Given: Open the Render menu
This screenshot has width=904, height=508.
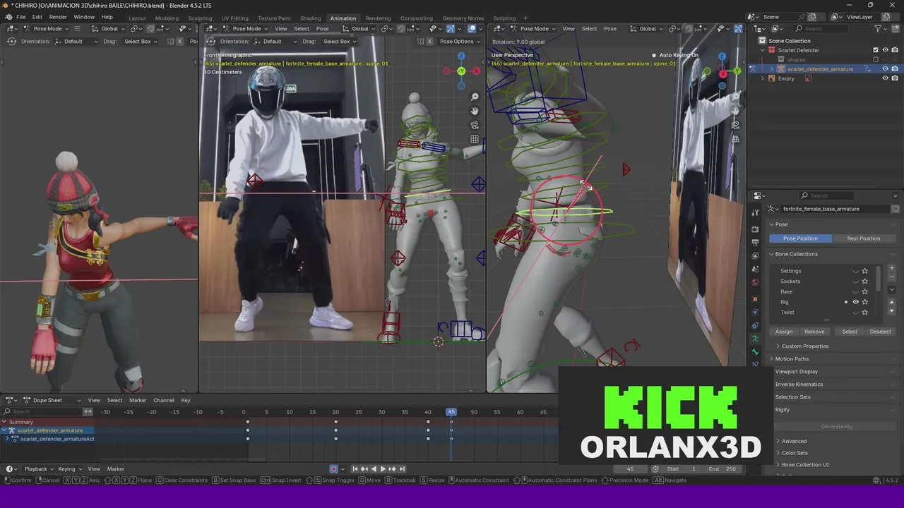Looking at the screenshot, I should click(x=58, y=17).
